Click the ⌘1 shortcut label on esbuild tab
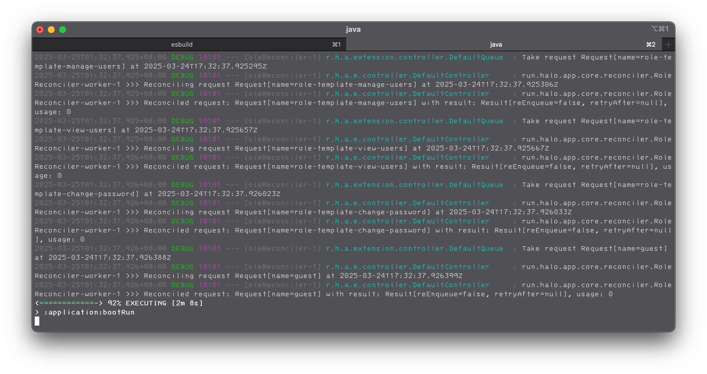 [336, 44]
